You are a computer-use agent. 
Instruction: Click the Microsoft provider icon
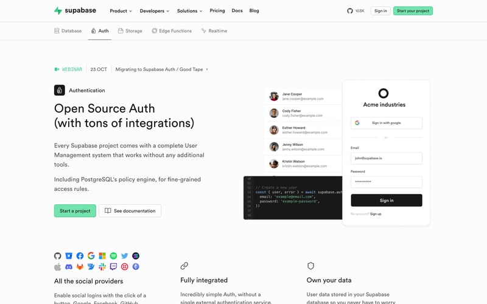coord(102,256)
